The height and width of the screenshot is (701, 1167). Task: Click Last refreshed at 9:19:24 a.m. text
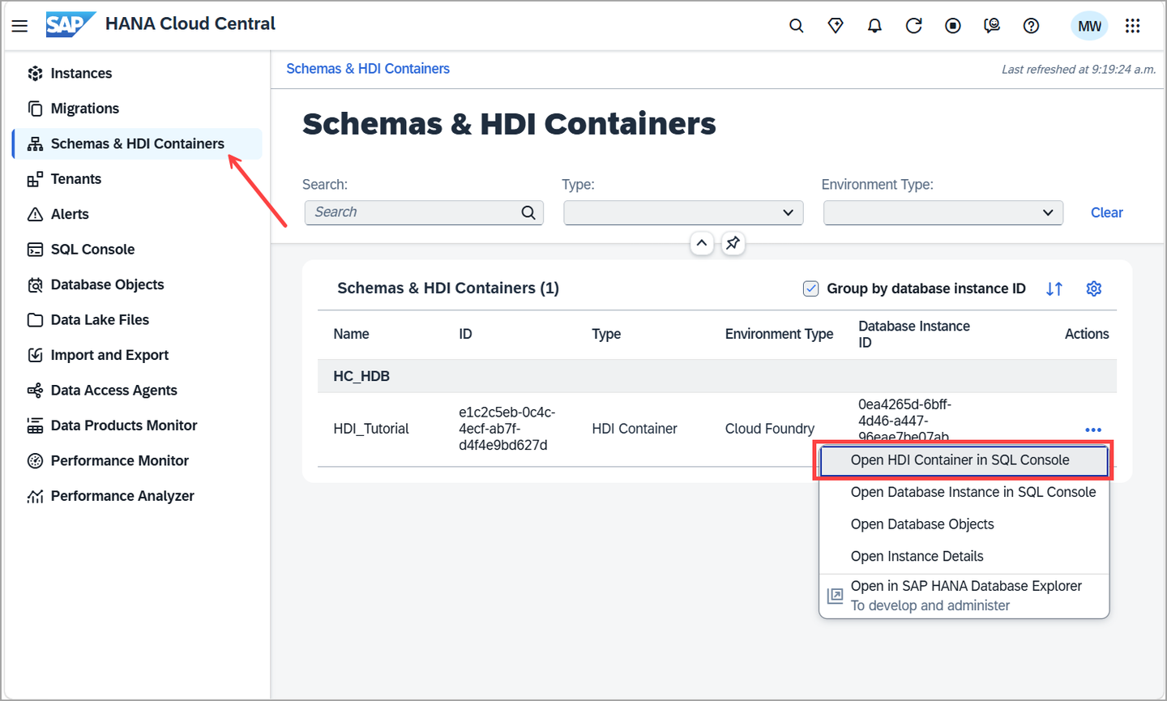pyautogui.click(x=1079, y=70)
